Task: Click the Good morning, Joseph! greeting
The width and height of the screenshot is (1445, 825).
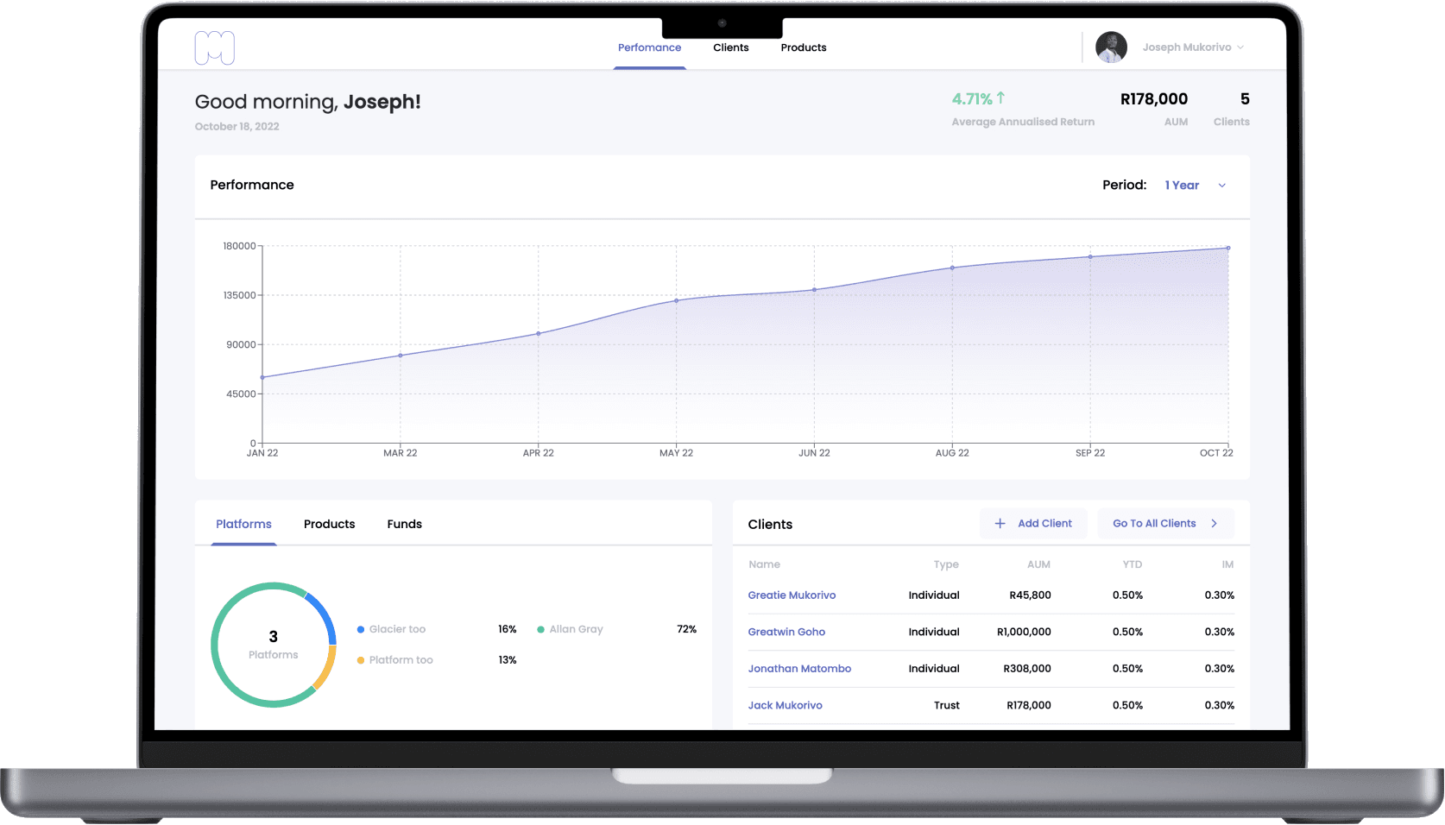Action: (307, 102)
